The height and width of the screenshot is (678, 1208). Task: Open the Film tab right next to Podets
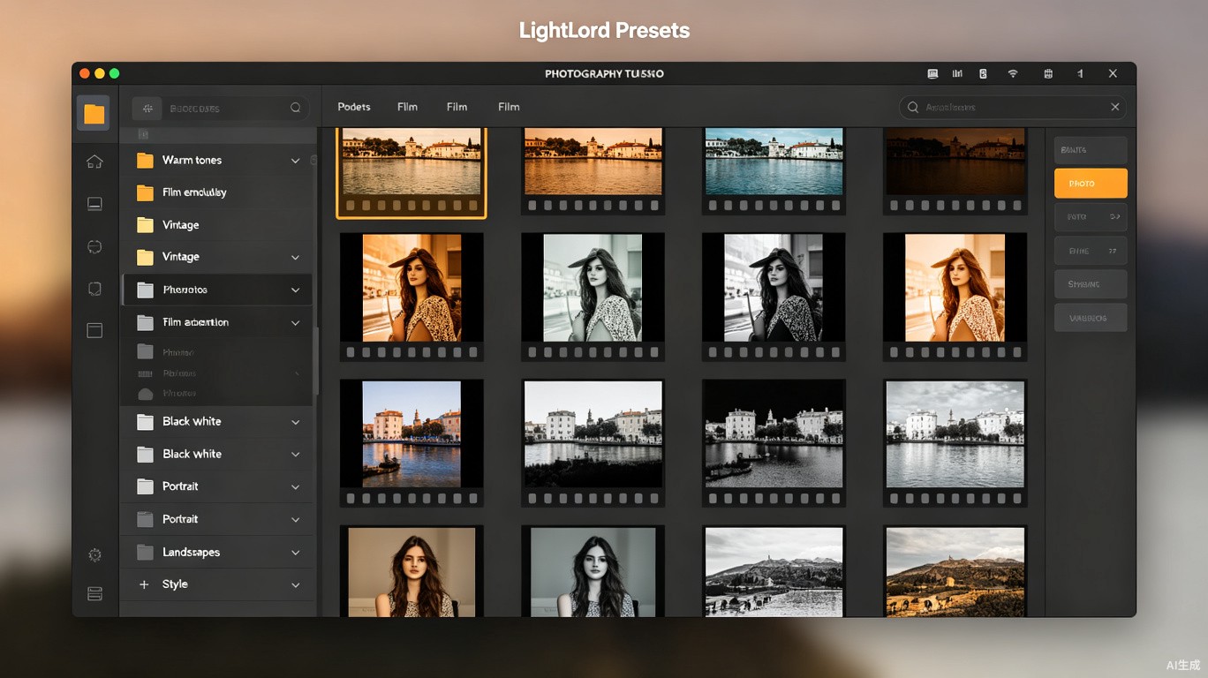407,107
